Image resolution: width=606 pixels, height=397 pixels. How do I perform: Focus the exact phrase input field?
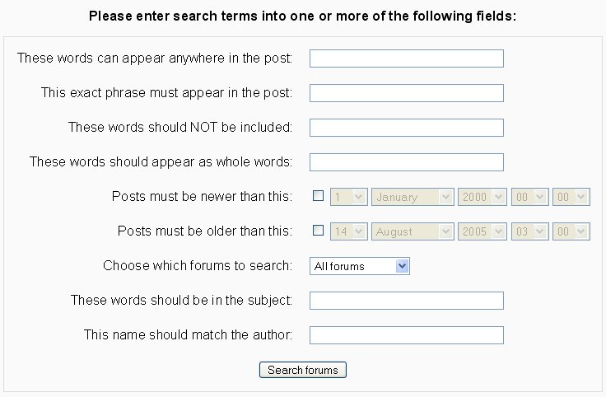coord(406,93)
